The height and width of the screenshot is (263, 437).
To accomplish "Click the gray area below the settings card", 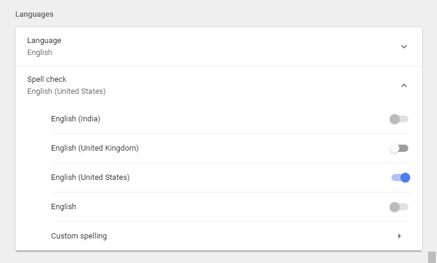I will 215,258.
